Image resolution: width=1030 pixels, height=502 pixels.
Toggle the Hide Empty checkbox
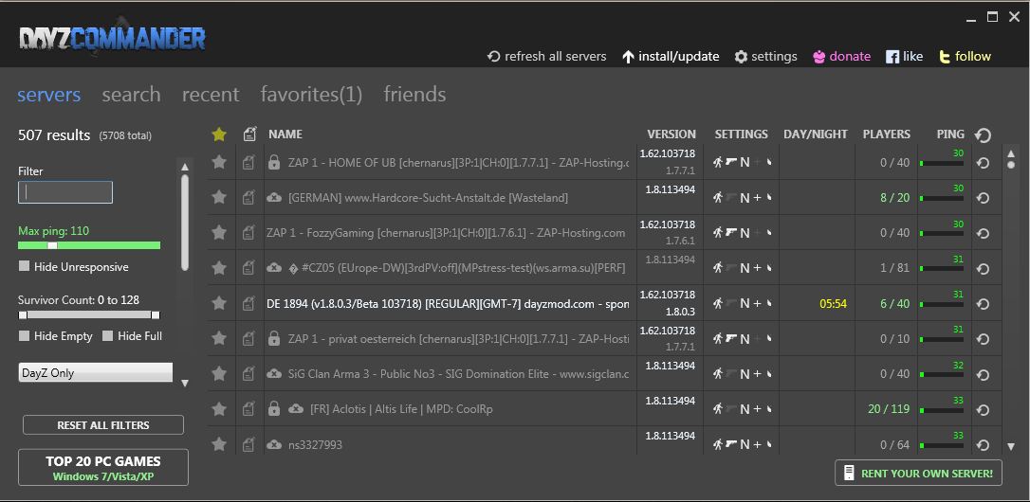25,336
